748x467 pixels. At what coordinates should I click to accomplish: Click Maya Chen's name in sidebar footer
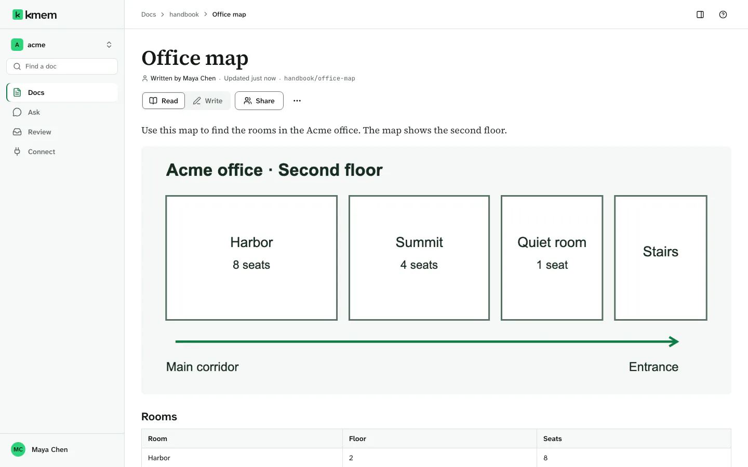50,449
